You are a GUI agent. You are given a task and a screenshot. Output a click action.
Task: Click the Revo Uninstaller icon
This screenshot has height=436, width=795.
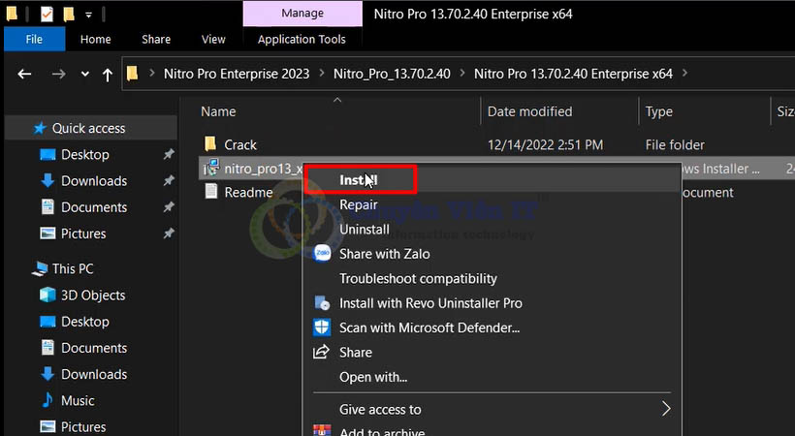click(322, 303)
